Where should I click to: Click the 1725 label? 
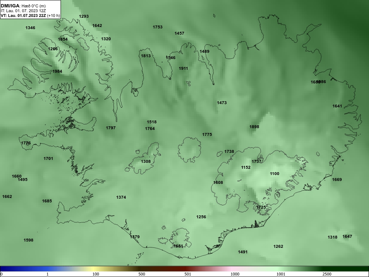point(261,207)
